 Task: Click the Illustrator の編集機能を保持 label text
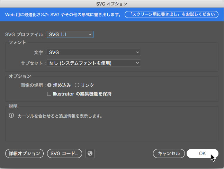pos(82,94)
